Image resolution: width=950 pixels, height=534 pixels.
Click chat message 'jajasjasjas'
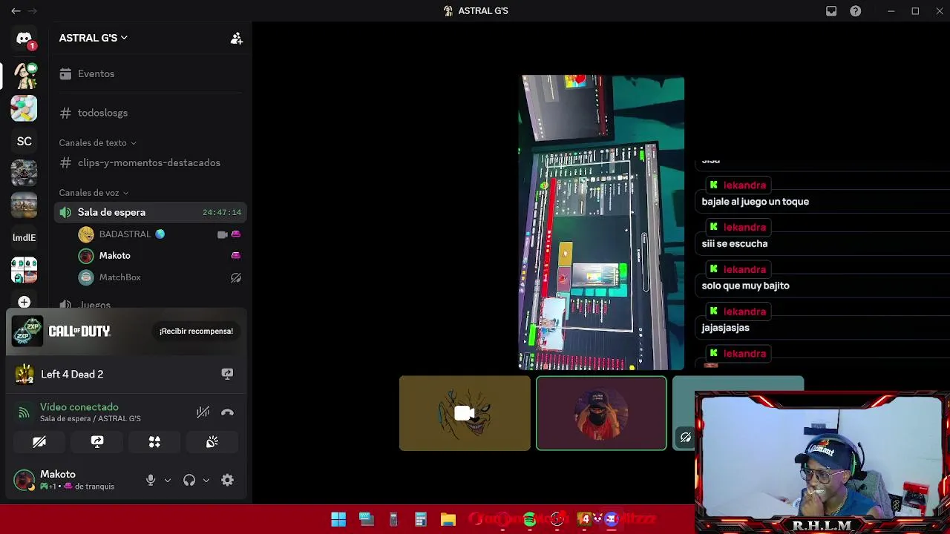pos(725,328)
